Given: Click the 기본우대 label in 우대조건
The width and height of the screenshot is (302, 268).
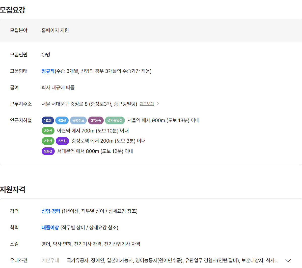Looking at the screenshot, I should click(50, 260).
